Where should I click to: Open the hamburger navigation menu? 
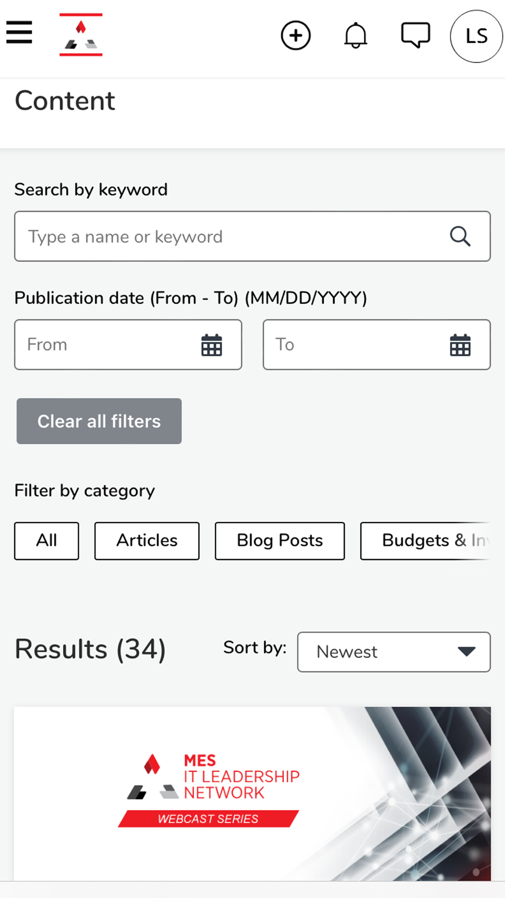point(19,33)
